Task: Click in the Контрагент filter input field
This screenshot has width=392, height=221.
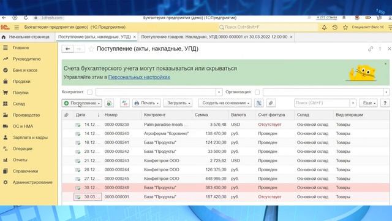Action: (x=156, y=92)
